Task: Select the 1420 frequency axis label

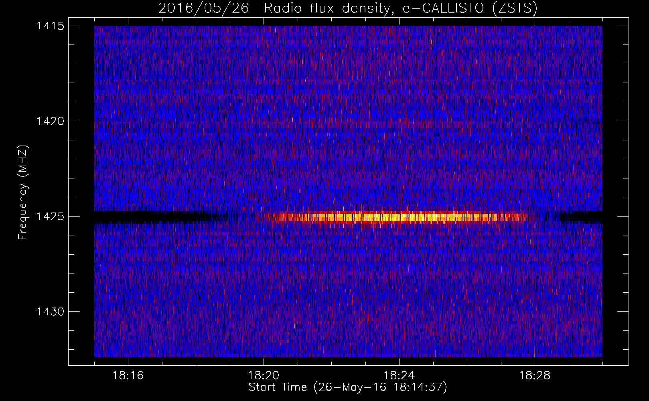Action: 50,121
